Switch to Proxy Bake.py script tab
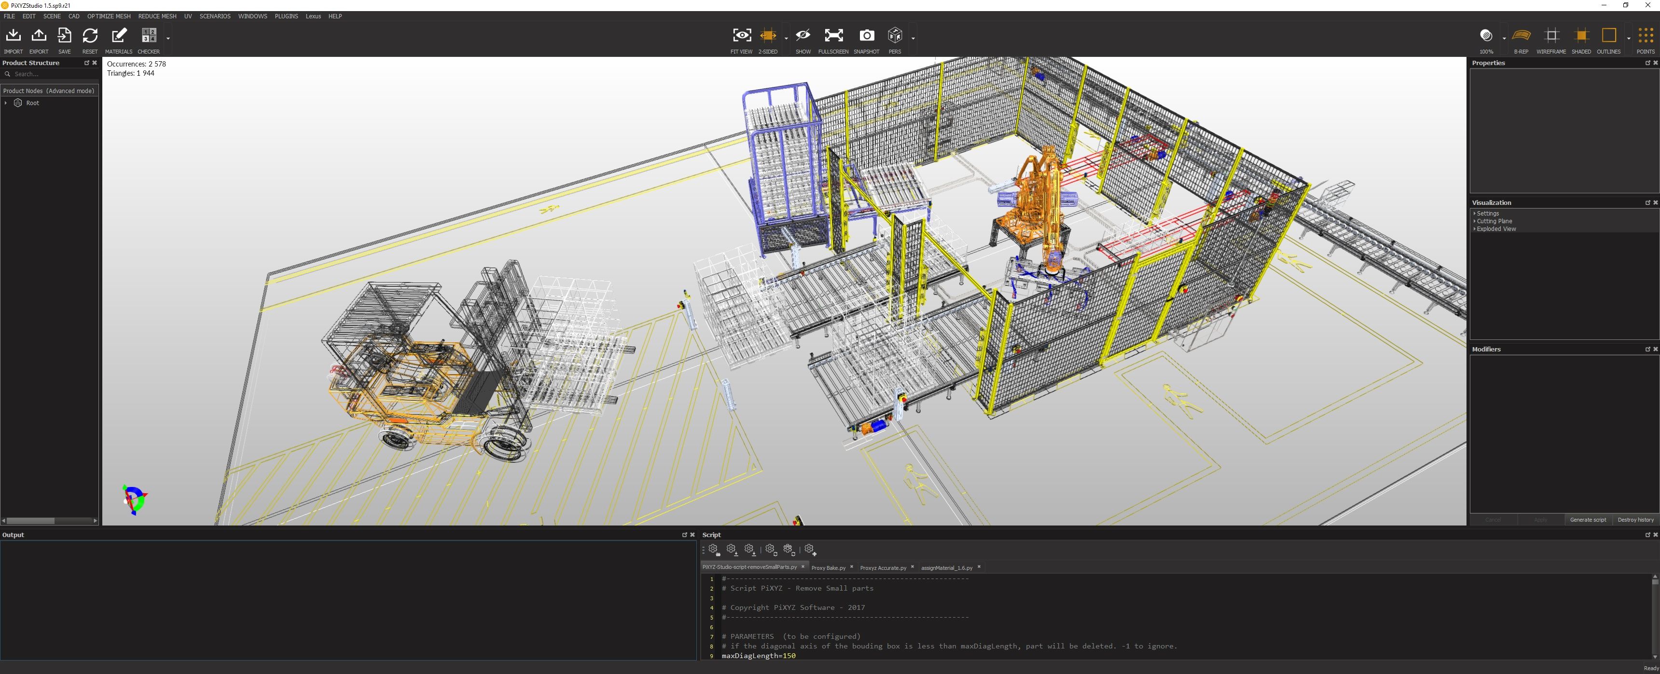This screenshot has width=1660, height=674. point(828,568)
